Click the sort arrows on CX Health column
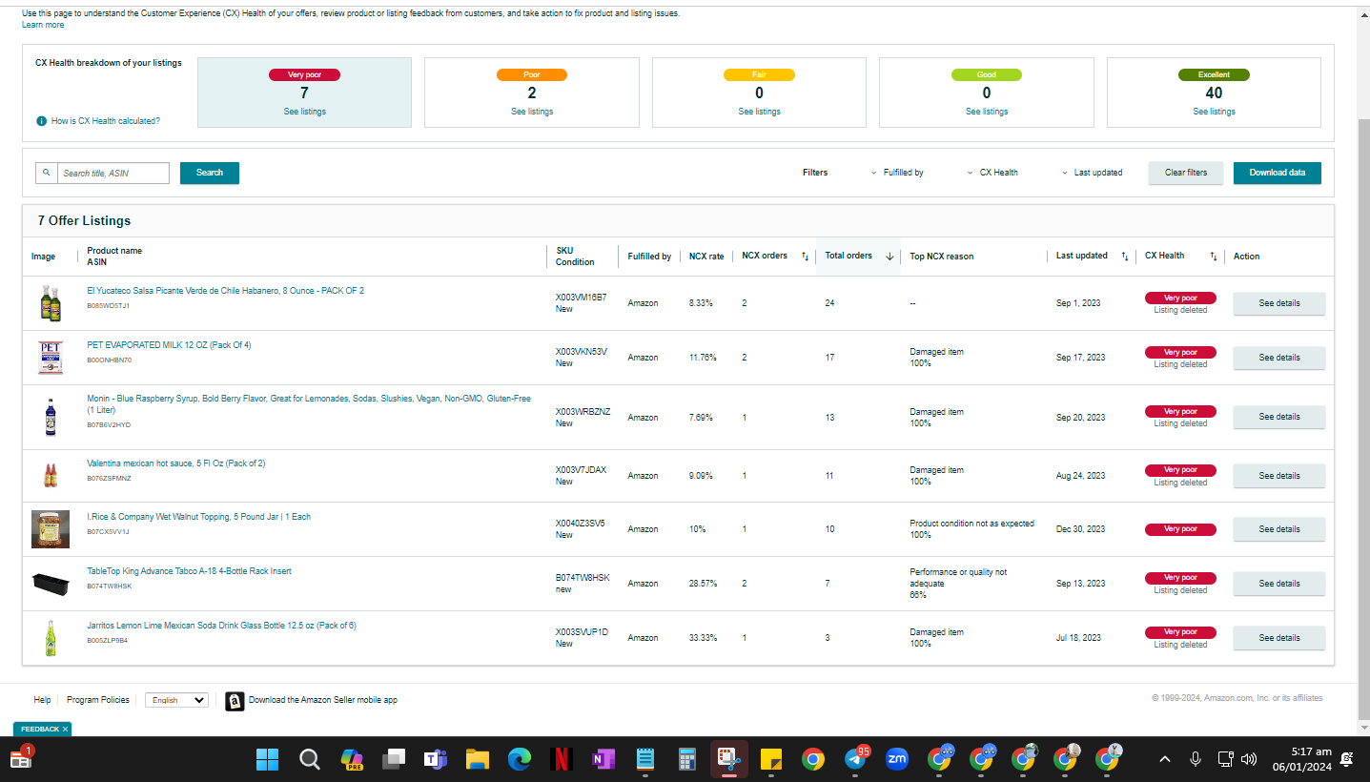 tap(1214, 256)
